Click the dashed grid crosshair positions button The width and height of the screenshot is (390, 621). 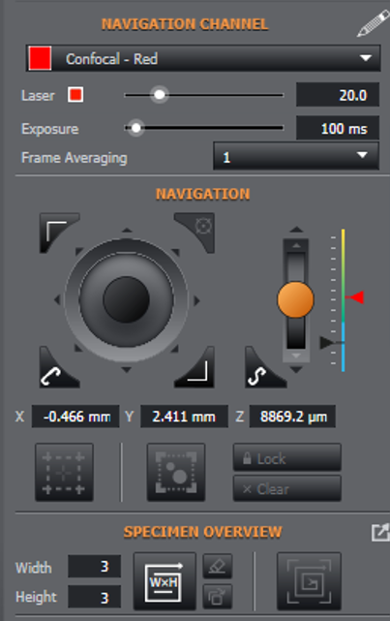point(64,472)
